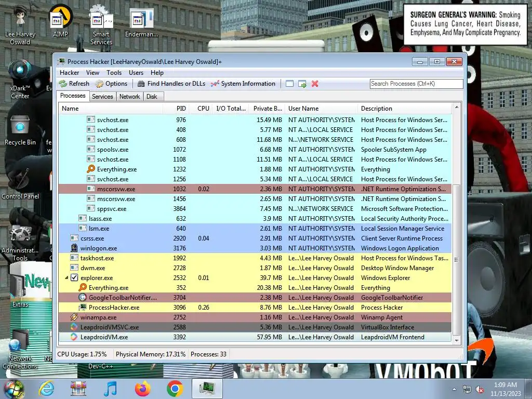
Task: Click the Processes: 33 status entry
Action: click(208, 354)
